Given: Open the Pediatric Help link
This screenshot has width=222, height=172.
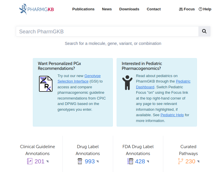Looking at the screenshot, I should click(x=172, y=115).
